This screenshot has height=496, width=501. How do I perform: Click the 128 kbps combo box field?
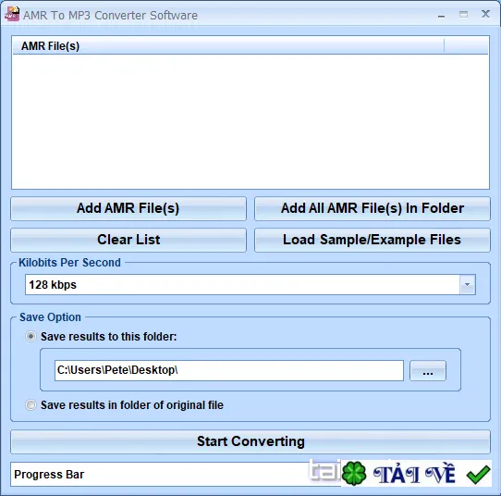(250, 285)
